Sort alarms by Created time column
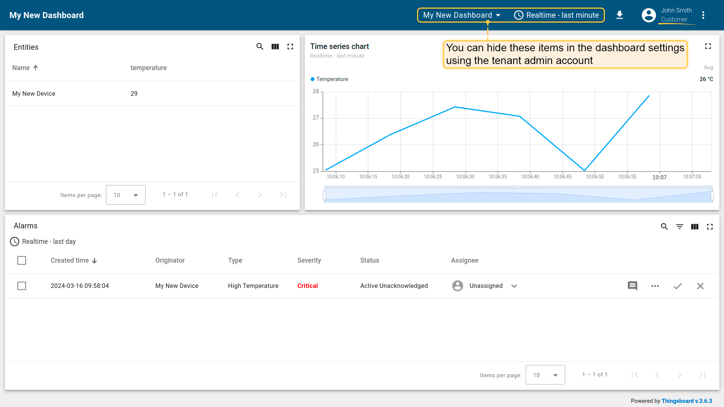This screenshot has height=407, width=724. 70,260
